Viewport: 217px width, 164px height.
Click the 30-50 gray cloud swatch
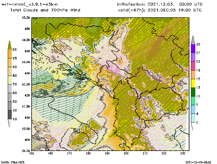point(10,106)
